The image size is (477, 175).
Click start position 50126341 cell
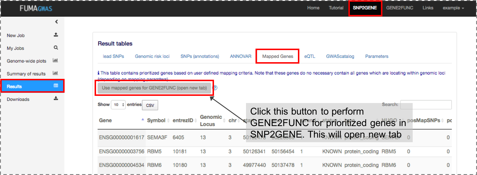point(254,151)
